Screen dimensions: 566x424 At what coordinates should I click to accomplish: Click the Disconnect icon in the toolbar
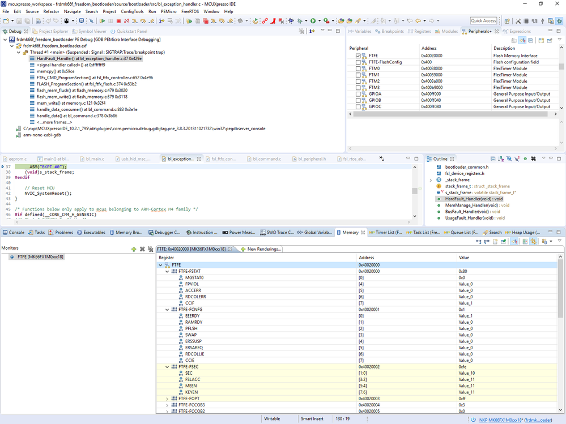(x=126, y=21)
